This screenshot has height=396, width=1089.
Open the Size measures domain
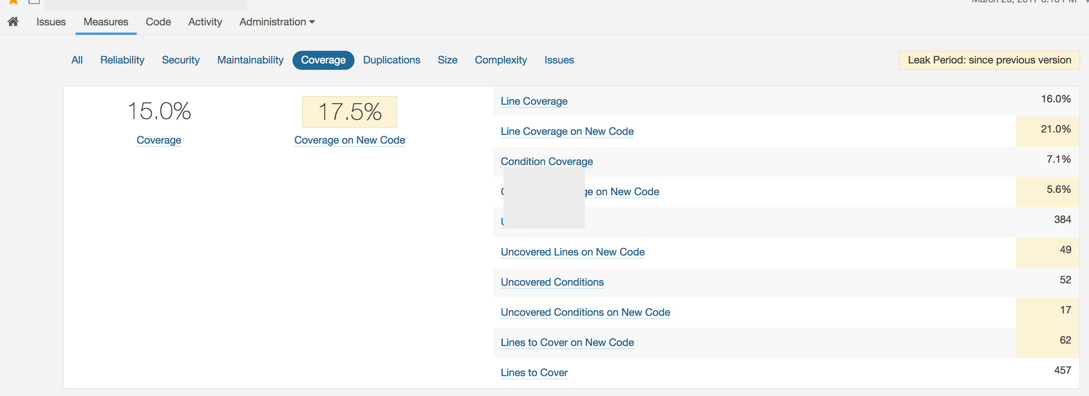click(x=447, y=60)
